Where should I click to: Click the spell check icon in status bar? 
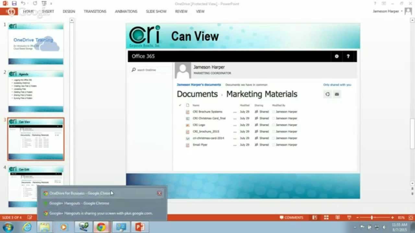tap(30, 217)
